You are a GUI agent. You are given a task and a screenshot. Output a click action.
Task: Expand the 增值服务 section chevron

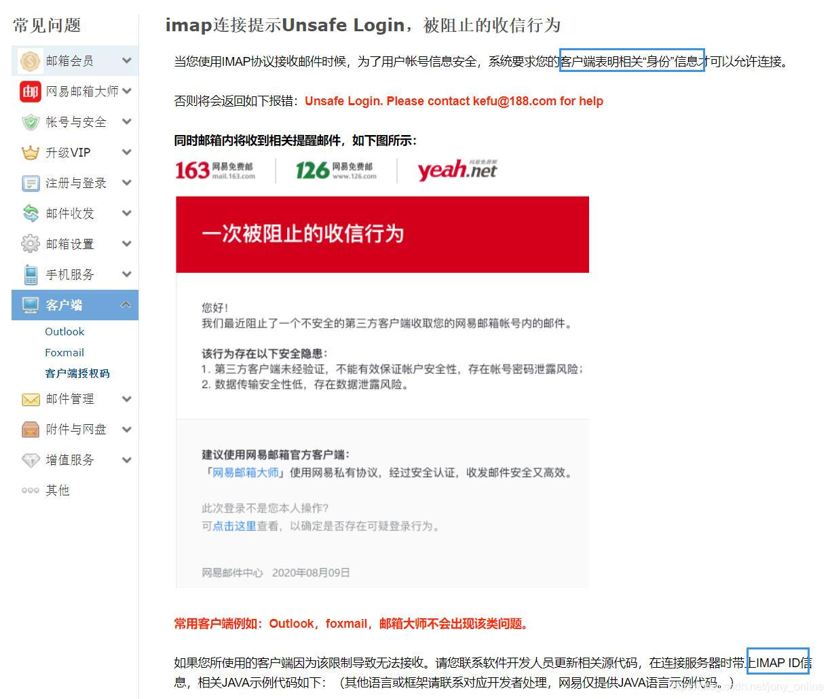point(126,460)
